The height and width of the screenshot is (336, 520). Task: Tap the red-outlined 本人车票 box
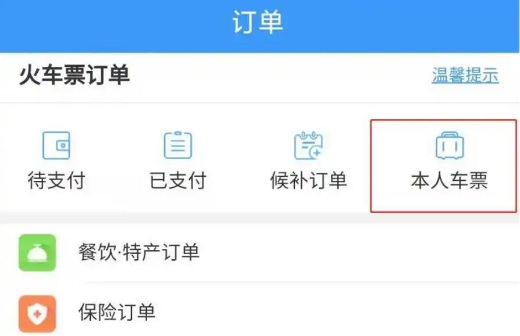coord(444,166)
